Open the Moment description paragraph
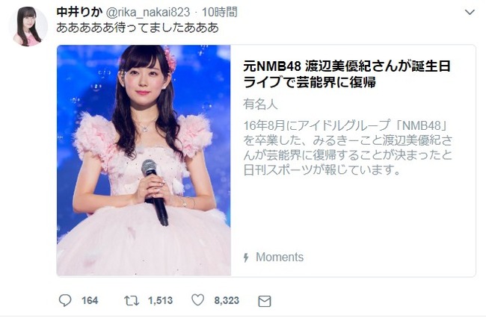This screenshot has width=486, height=318. [348, 148]
